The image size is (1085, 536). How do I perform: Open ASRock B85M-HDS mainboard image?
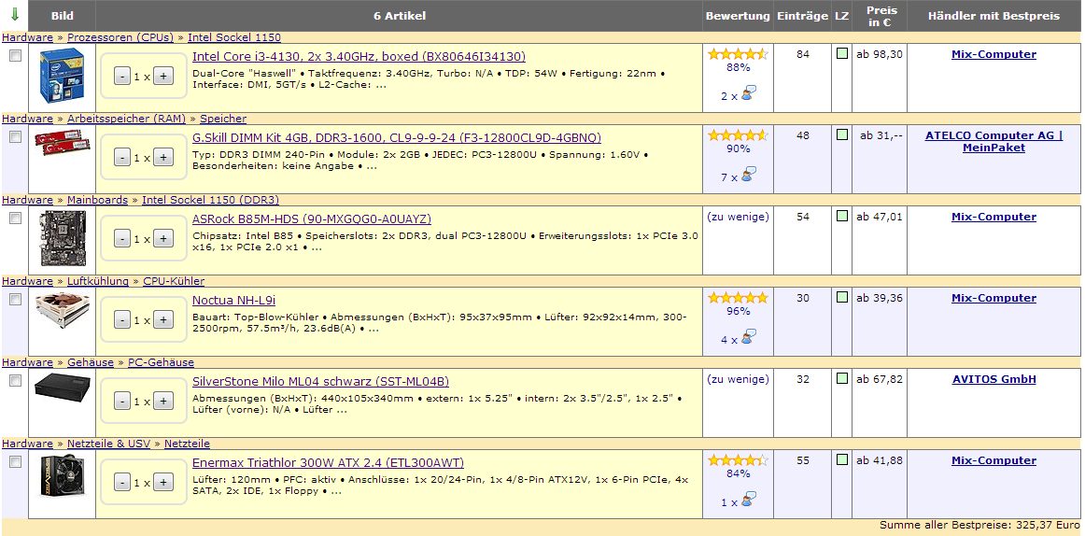63,238
